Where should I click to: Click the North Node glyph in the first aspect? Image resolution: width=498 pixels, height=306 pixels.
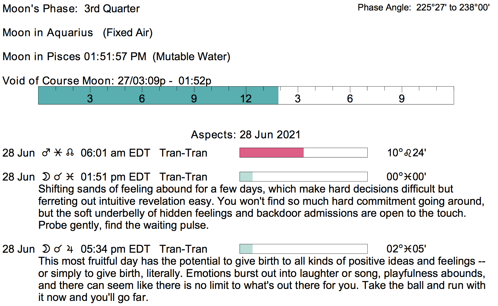click(70, 153)
